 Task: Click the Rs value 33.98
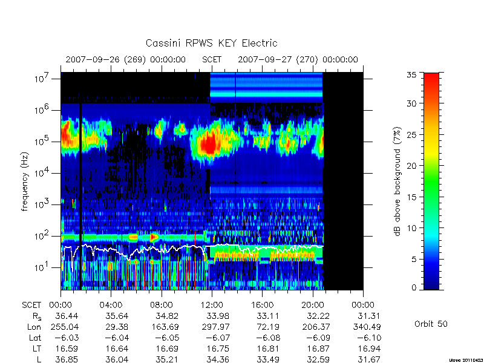218,316
